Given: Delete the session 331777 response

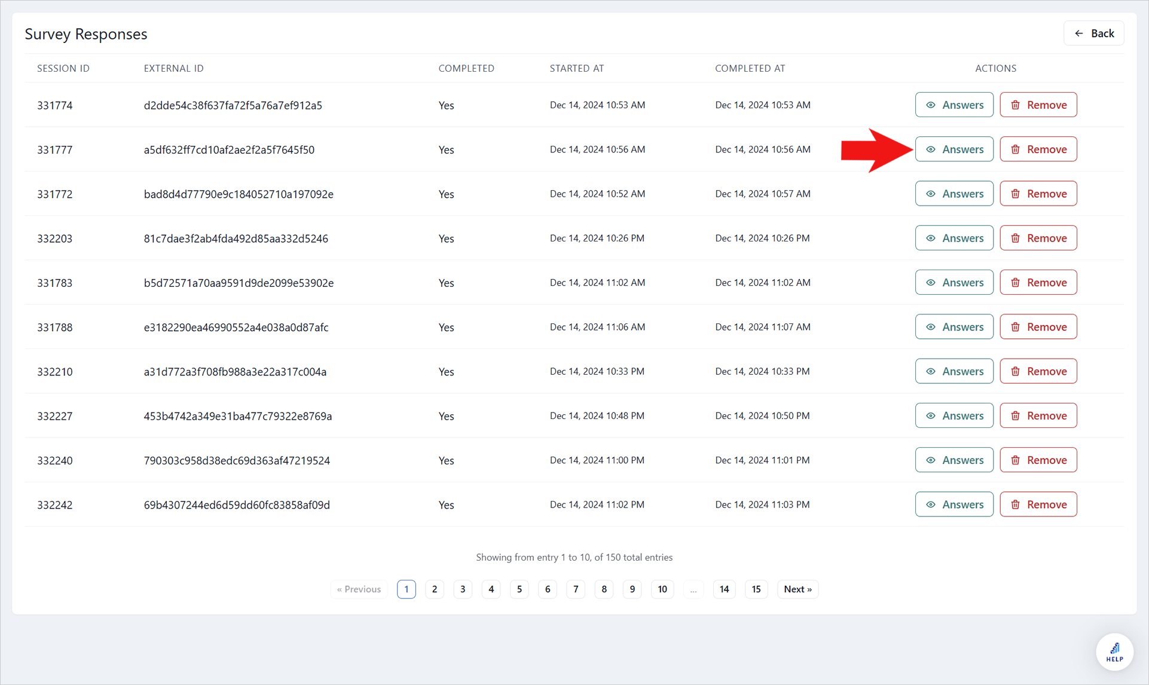Looking at the screenshot, I should click(x=1038, y=149).
